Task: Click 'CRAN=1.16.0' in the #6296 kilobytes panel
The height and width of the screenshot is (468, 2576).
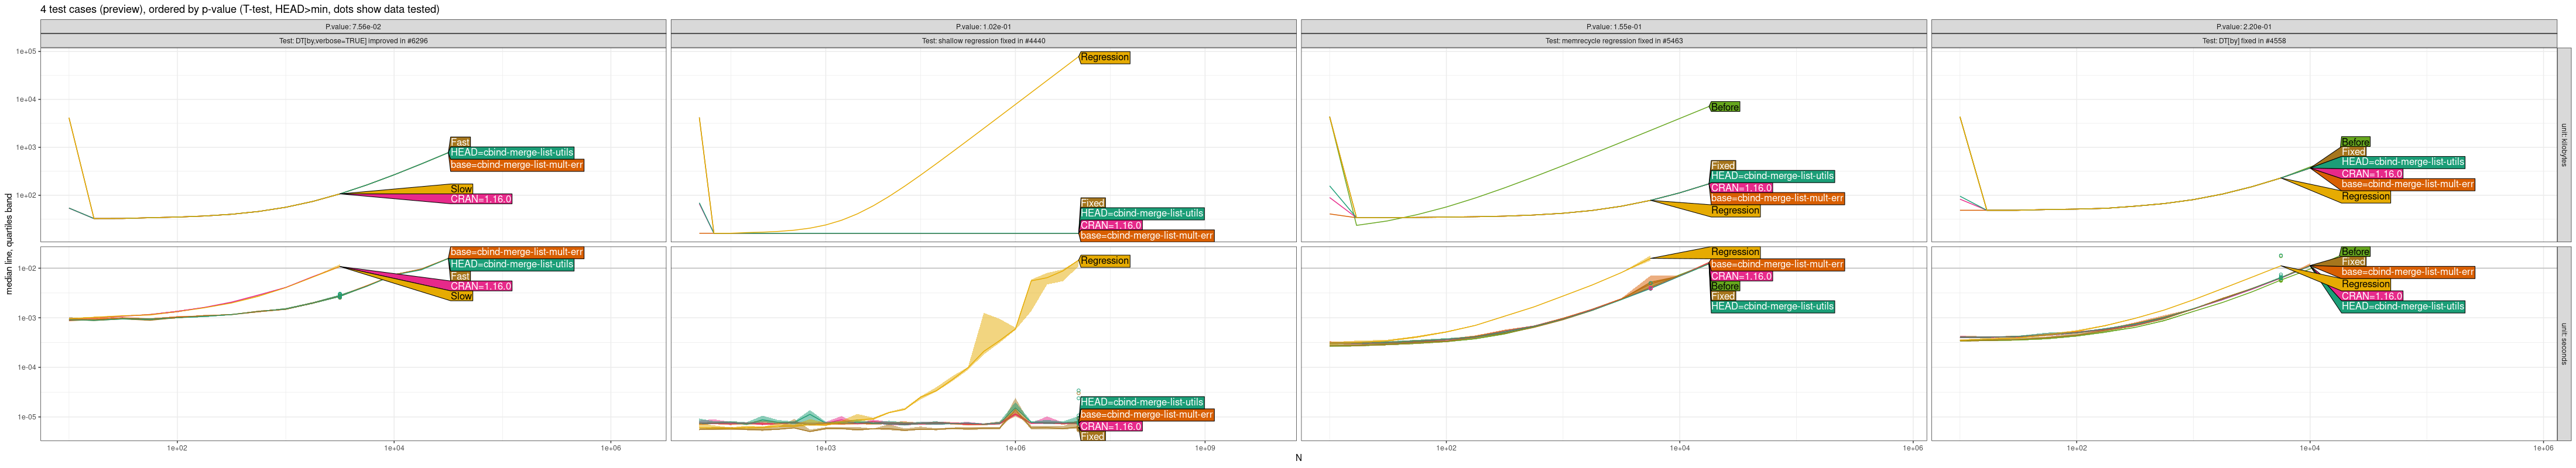Action: pyautogui.click(x=481, y=199)
